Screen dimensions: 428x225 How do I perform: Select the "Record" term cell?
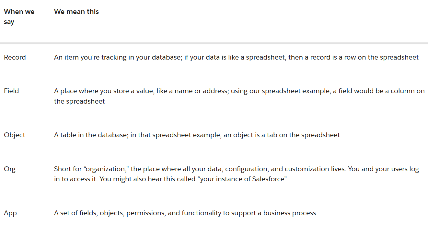15,57
